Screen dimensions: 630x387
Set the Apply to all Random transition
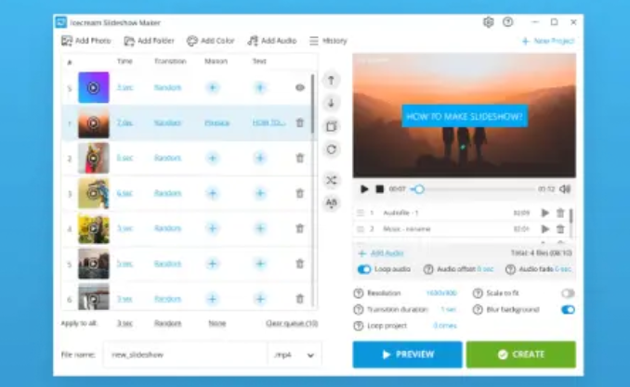(x=167, y=323)
